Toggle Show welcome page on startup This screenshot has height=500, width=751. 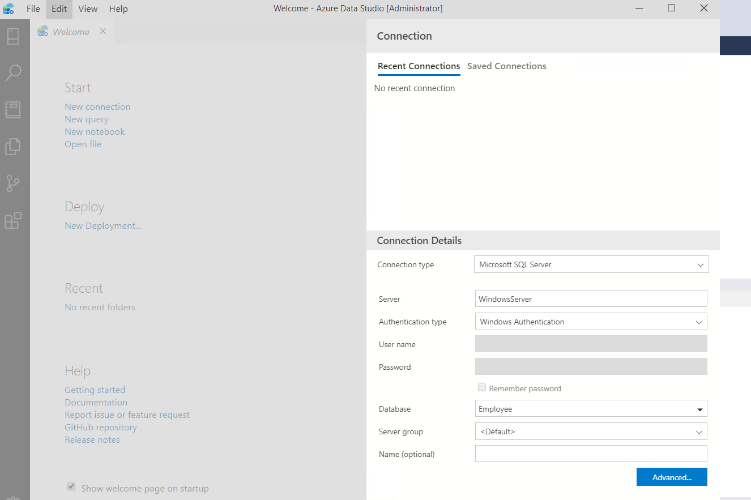[71, 486]
